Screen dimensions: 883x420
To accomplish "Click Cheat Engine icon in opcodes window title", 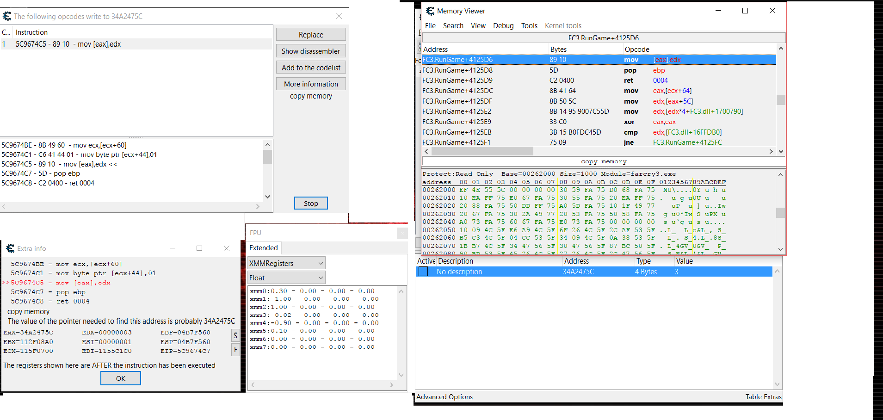I will click(x=7, y=16).
